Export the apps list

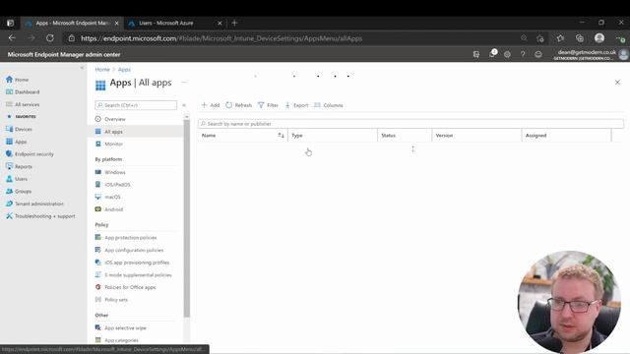tap(296, 105)
